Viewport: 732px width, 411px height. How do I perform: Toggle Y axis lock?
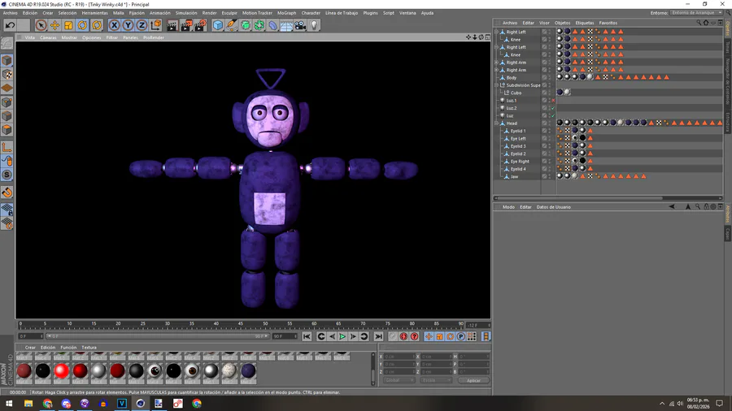coord(128,25)
